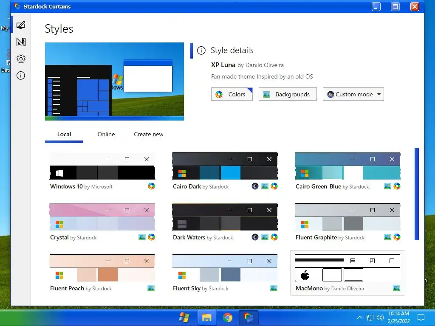Select the Windows 10 style thumbnail
This screenshot has width=435, height=326.
[102, 166]
